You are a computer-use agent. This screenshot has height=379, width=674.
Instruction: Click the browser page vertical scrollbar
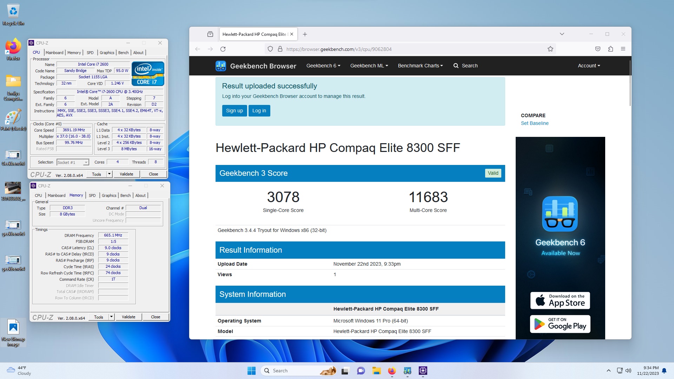coord(630,82)
